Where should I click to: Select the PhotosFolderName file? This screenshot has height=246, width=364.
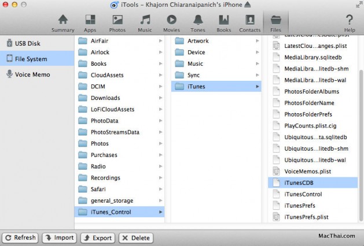click(312, 103)
